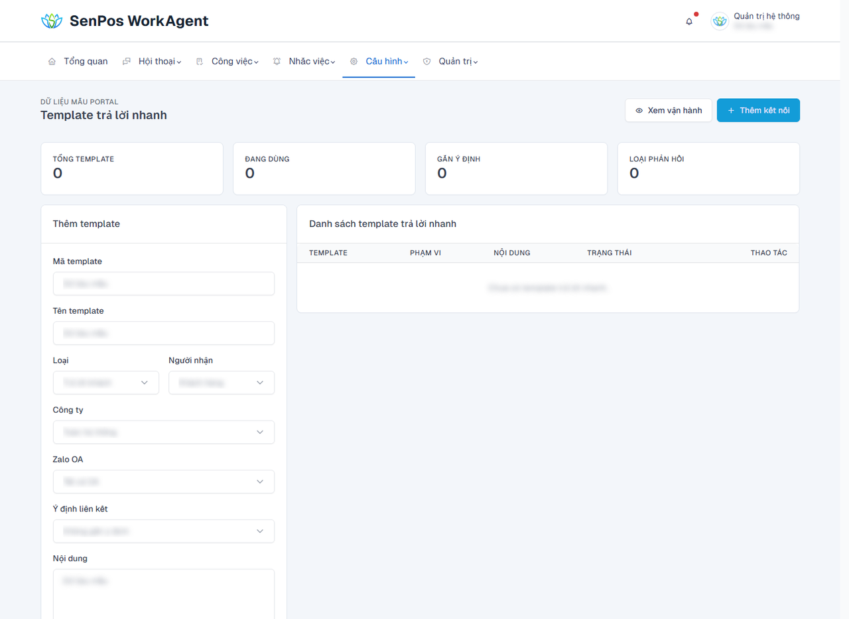The height and width of the screenshot is (619, 849).
Task: Click the gear icon beside Cấu hình
Action: (x=354, y=62)
